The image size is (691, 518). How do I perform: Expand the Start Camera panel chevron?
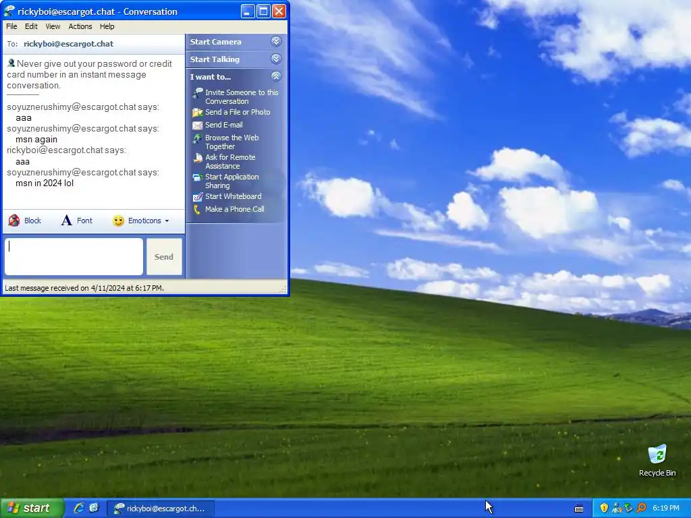point(276,41)
